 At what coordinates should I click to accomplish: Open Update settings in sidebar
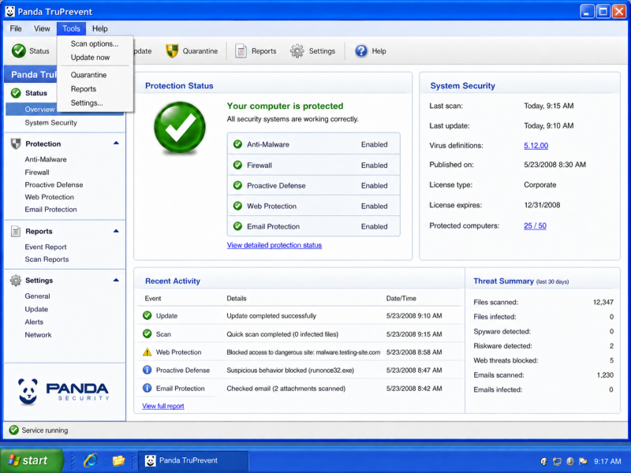coord(36,309)
